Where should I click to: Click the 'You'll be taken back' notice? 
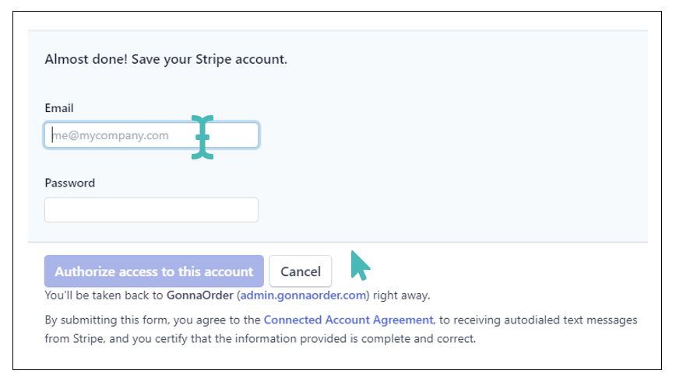click(x=238, y=295)
